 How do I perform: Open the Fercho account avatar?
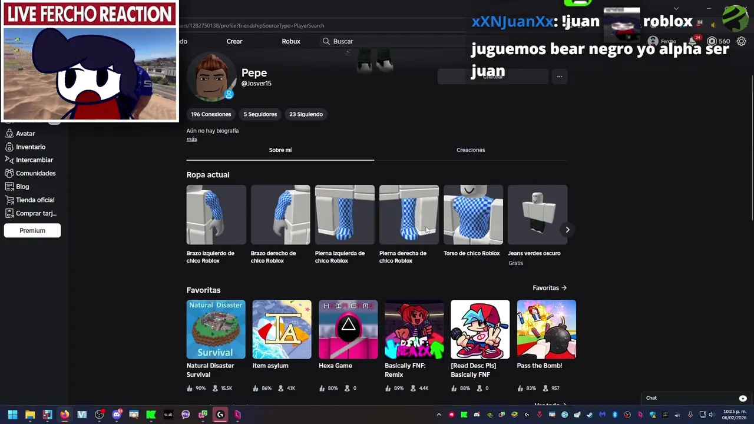(x=653, y=41)
